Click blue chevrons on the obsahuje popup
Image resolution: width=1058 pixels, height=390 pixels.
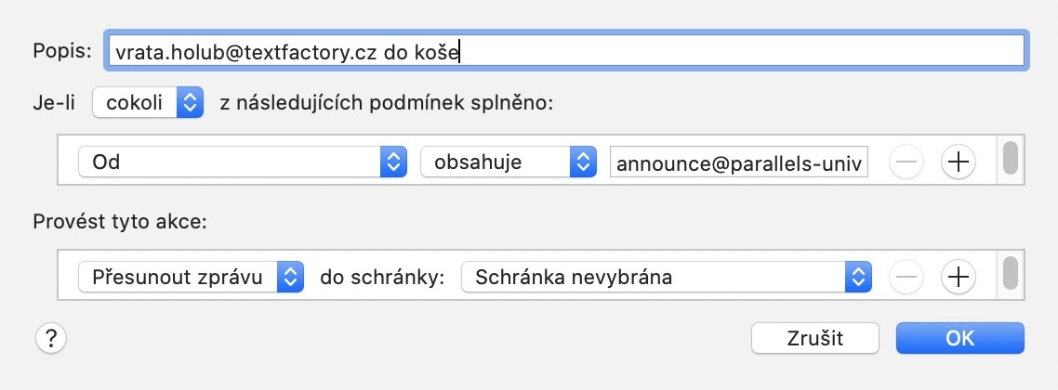click(584, 162)
